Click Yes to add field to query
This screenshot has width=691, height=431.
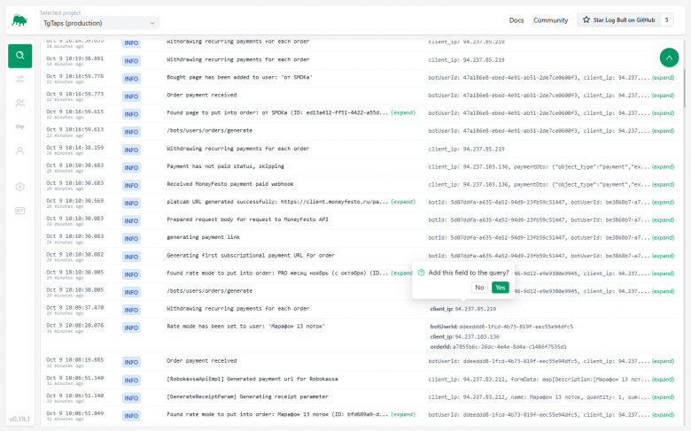501,288
